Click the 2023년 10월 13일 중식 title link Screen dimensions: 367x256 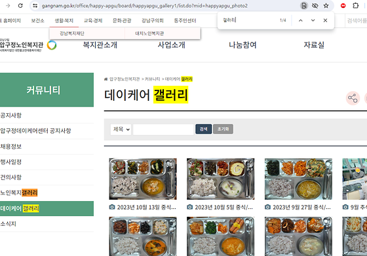point(147,207)
